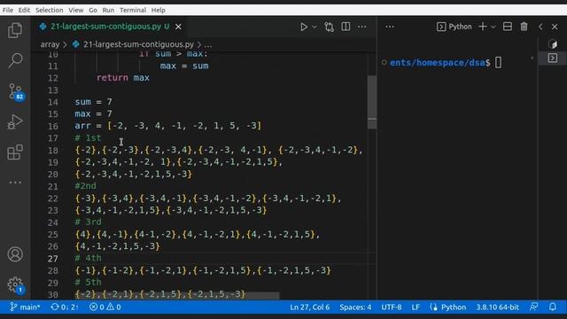Click the editor vertical scrollbar thumb
Image resolution: width=567 pixels, height=319 pixels.
click(x=372, y=102)
